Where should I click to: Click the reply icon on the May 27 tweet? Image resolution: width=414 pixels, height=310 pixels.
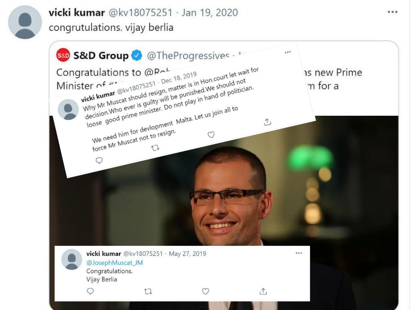(90, 291)
